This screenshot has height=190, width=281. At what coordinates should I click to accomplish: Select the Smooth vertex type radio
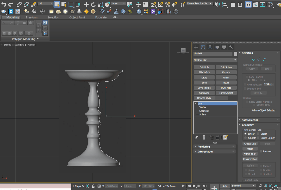point(246,138)
